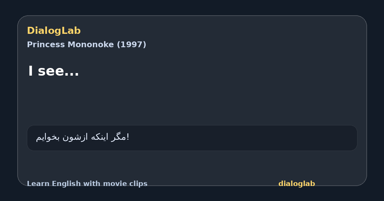Click the DialogLab logo title

coord(54,31)
